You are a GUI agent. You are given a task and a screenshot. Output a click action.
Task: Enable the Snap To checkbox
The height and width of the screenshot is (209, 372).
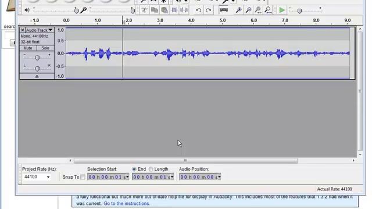point(83,177)
